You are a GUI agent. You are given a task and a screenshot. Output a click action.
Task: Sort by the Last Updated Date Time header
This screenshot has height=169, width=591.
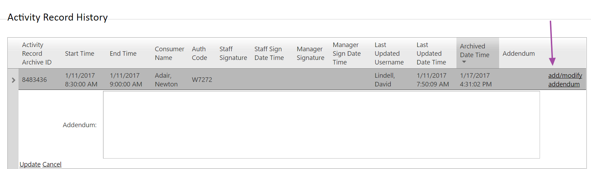click(431, 54)
